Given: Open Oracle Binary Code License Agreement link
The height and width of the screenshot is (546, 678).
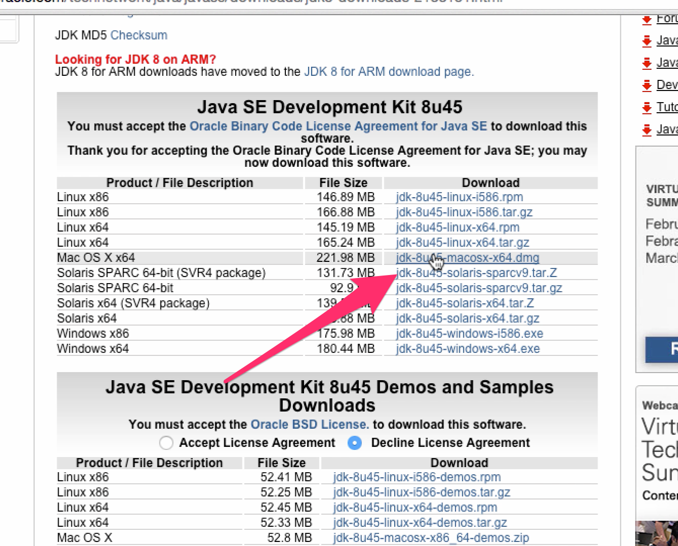Looking at the screenshot, I should [x=338, y=126].
